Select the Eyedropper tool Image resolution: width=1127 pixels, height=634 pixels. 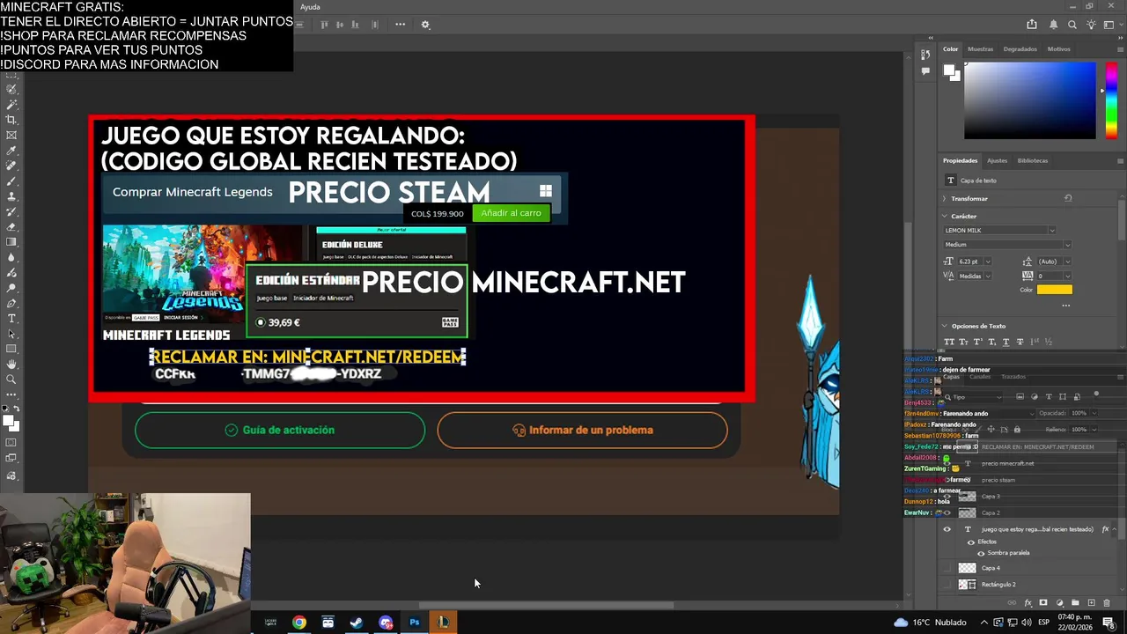(x=11, y=151)
